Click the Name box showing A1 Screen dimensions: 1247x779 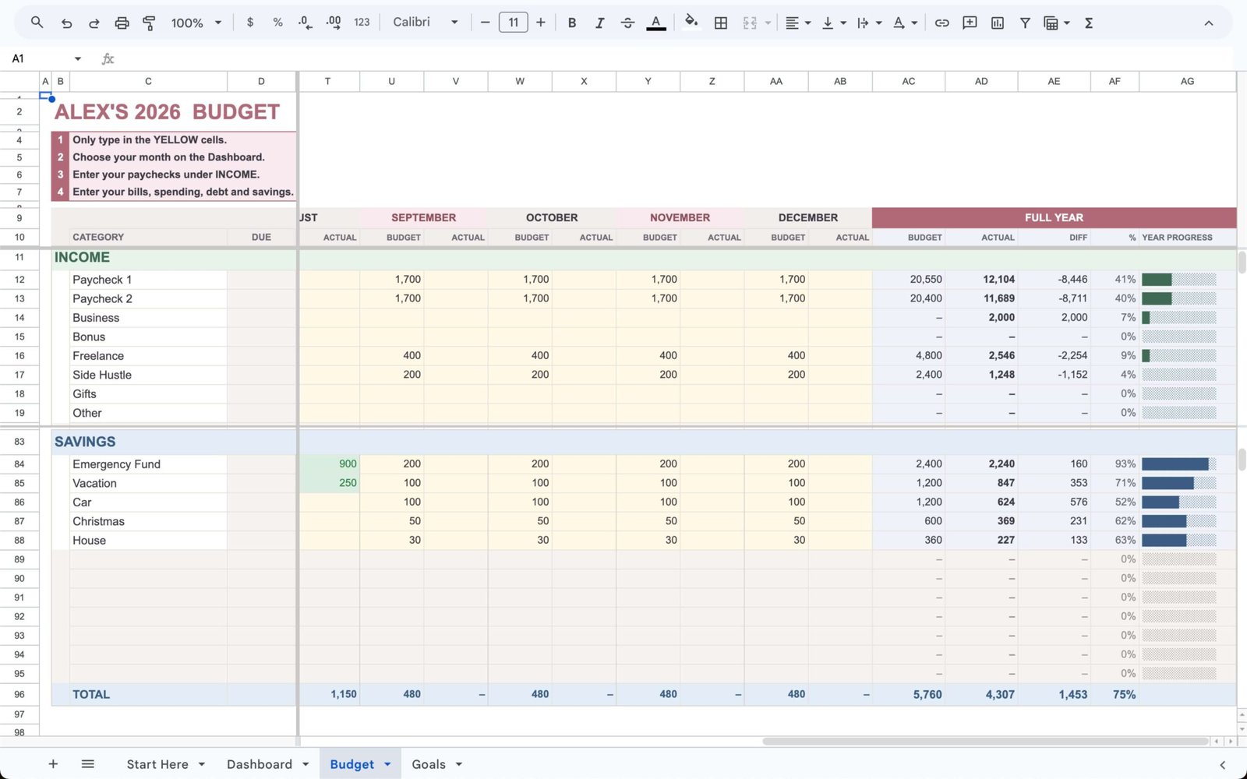pos(46,58)
